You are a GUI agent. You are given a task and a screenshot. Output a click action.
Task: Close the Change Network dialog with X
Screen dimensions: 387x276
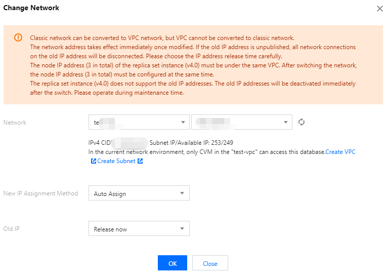(380, 9)
